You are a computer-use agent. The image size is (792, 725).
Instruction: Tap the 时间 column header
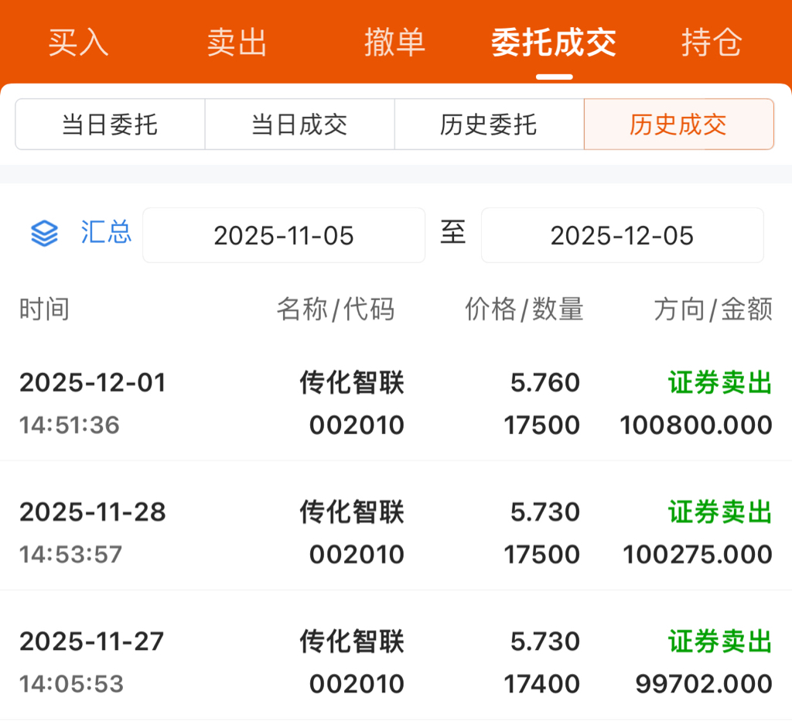coord(44,309)
